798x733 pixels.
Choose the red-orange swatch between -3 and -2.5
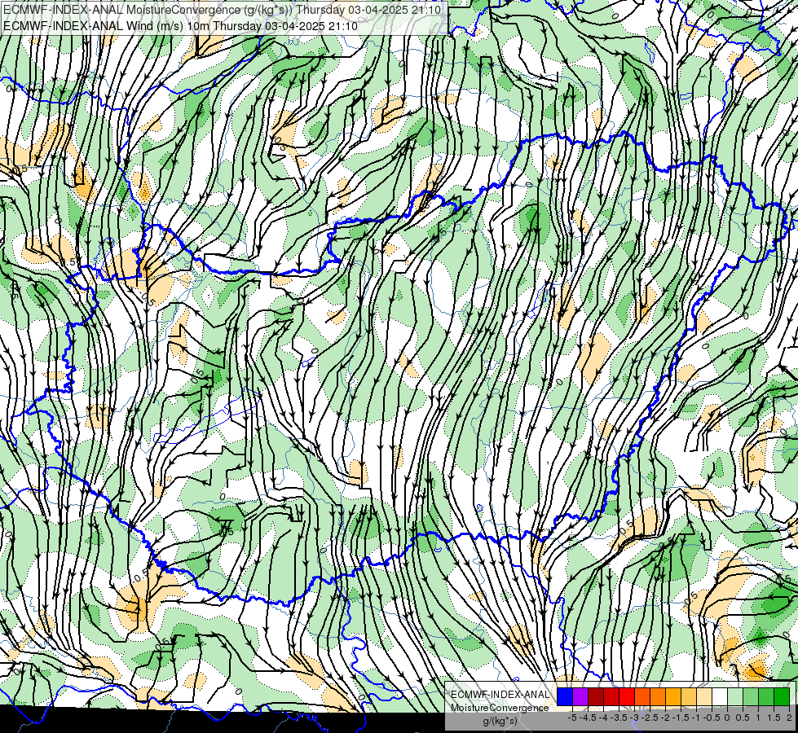pos(642,696)
